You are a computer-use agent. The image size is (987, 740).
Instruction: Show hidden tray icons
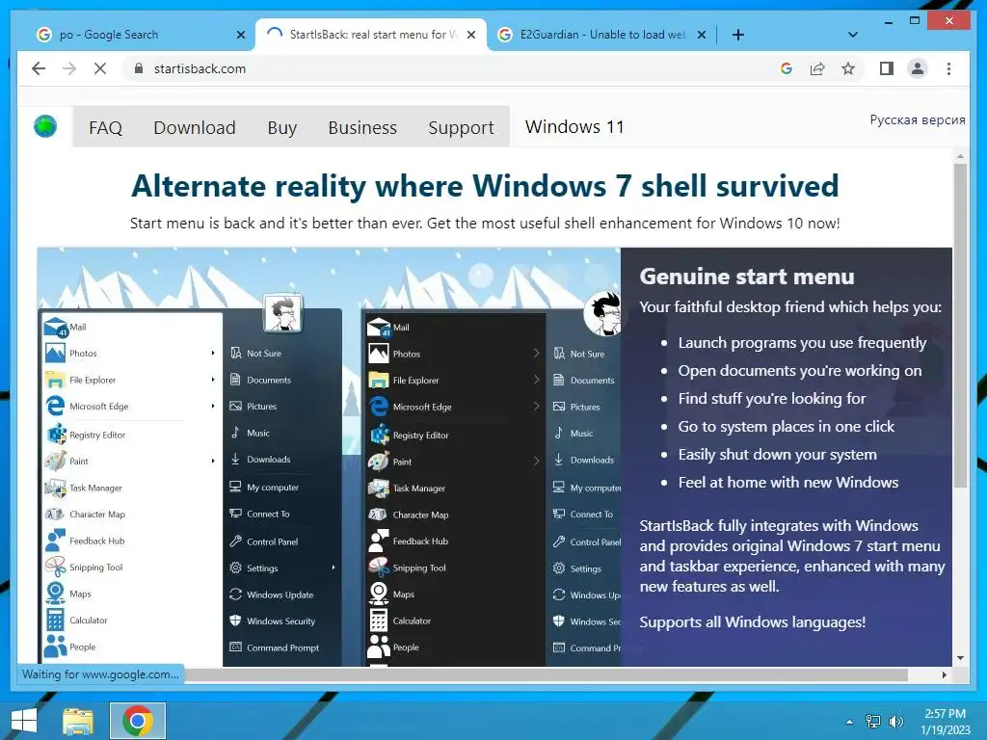(849, 722)
